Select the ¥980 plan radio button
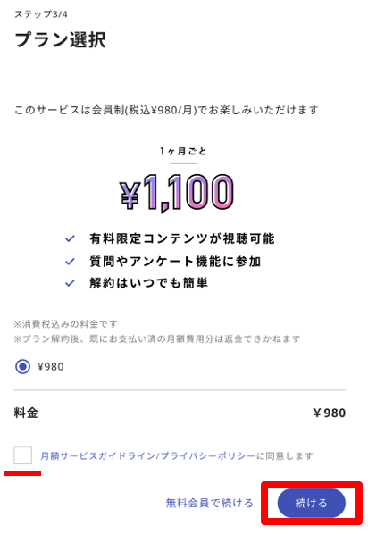Viewport: 368px width, 534px height. click(x=23, y=366)
